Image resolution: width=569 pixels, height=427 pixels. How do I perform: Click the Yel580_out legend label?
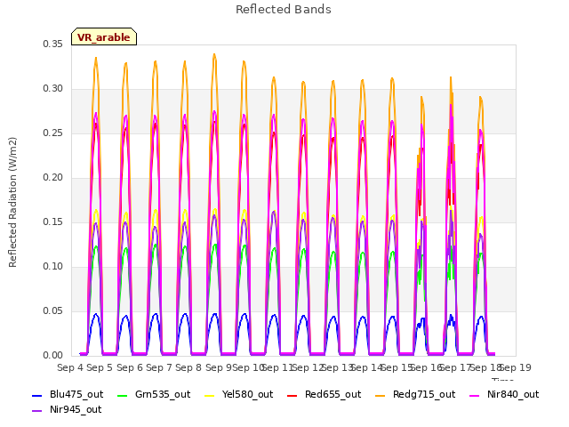pyautogui.click(x=247, y=394)
